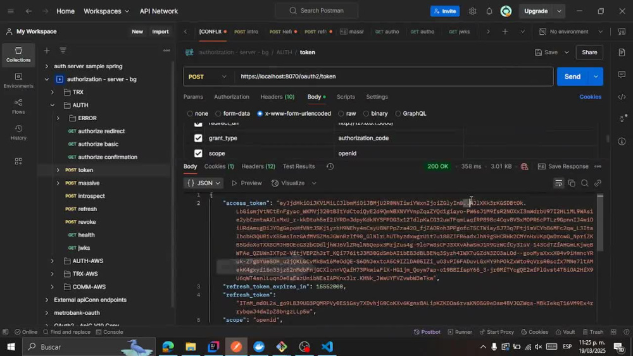Uncheck the grant_type parameter

197,138
